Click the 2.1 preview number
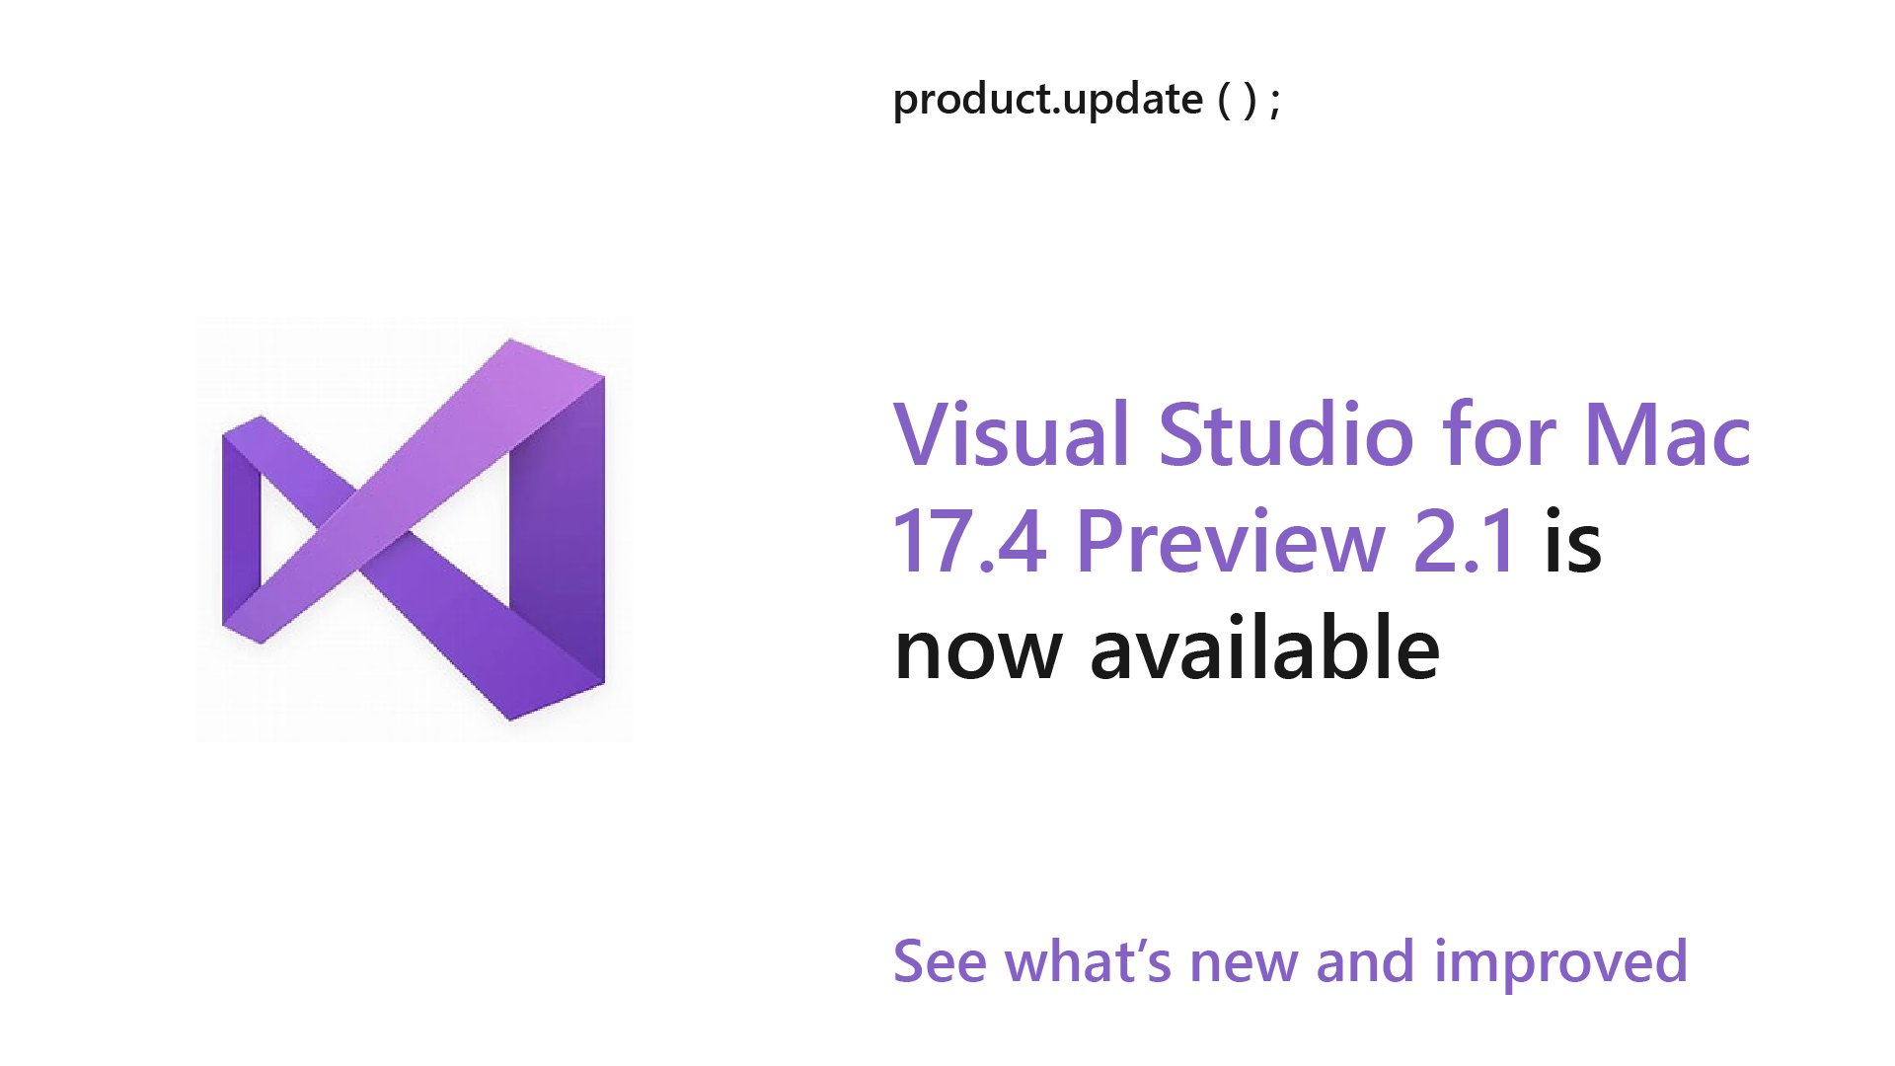 [x=1465, y=541]
